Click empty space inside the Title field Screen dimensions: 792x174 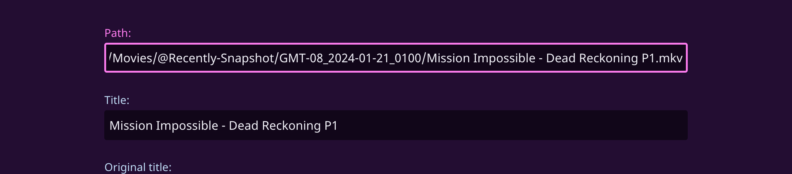518,125
